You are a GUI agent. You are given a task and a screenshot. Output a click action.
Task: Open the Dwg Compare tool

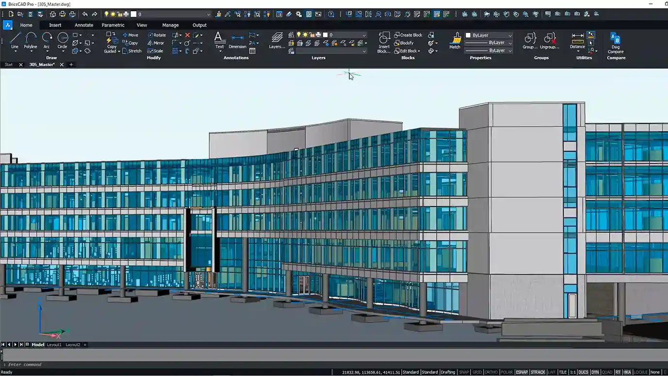pos(615,41)
